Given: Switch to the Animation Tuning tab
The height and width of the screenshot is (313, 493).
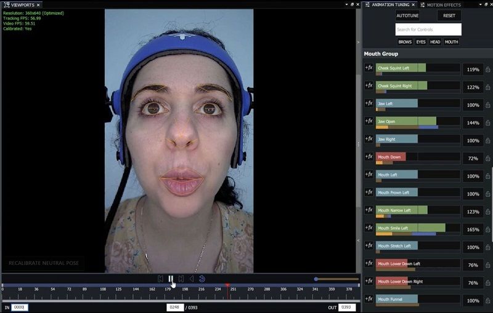Looking at the screenshot, I should 390,5.
